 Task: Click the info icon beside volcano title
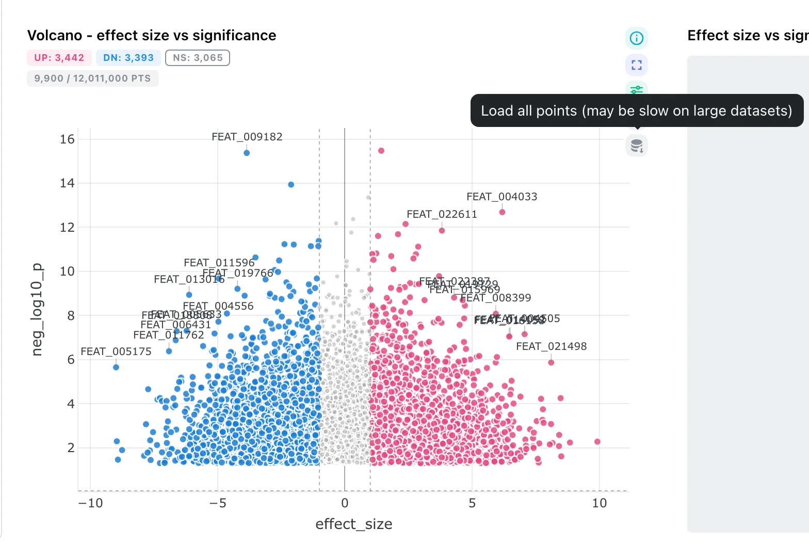637,38
